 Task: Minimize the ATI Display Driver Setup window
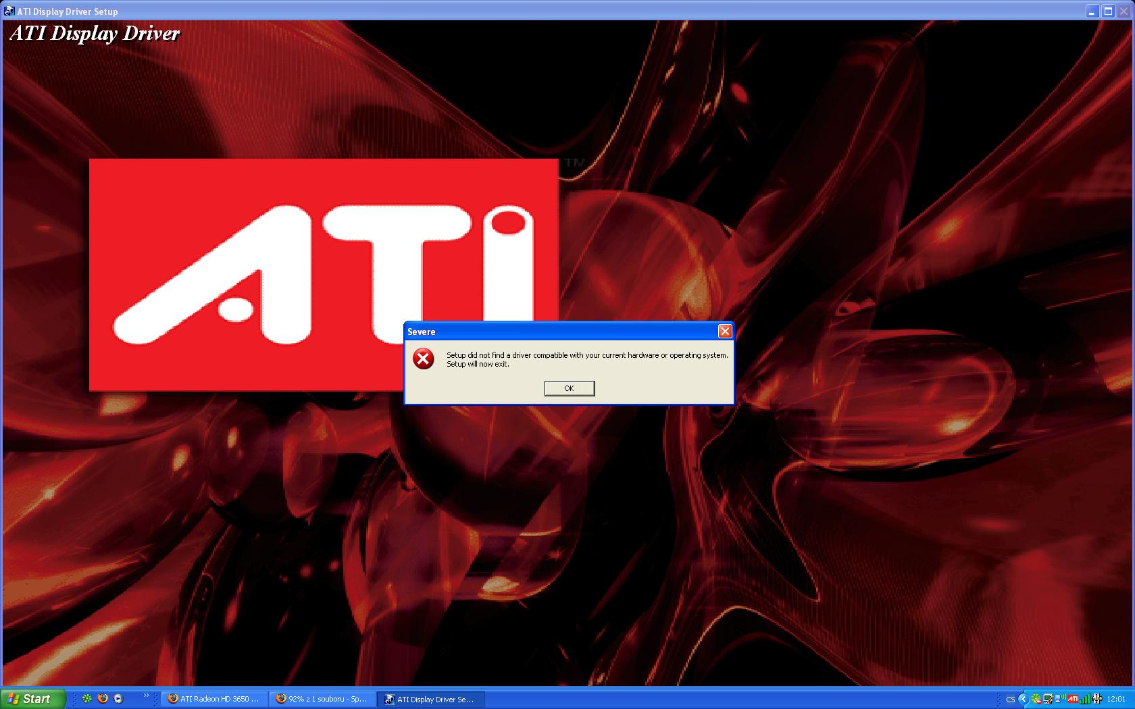coord(1092,11)
